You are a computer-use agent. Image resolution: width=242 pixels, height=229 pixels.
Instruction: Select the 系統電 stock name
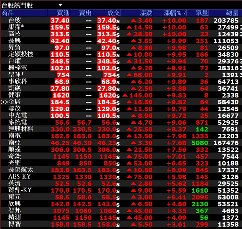click(18, 122)
